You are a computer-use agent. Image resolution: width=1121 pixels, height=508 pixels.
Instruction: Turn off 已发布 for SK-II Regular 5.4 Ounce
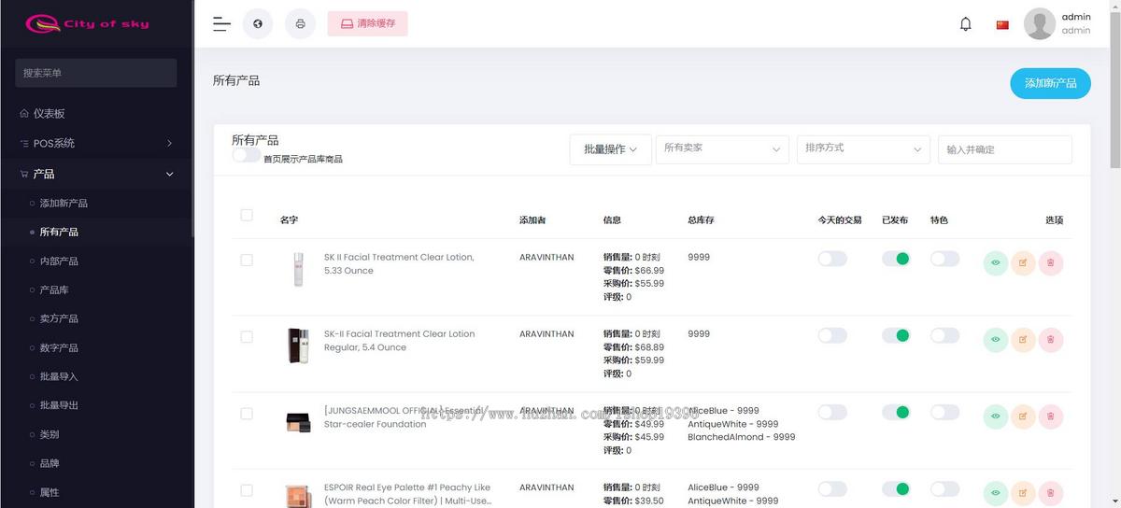(896, 335)
